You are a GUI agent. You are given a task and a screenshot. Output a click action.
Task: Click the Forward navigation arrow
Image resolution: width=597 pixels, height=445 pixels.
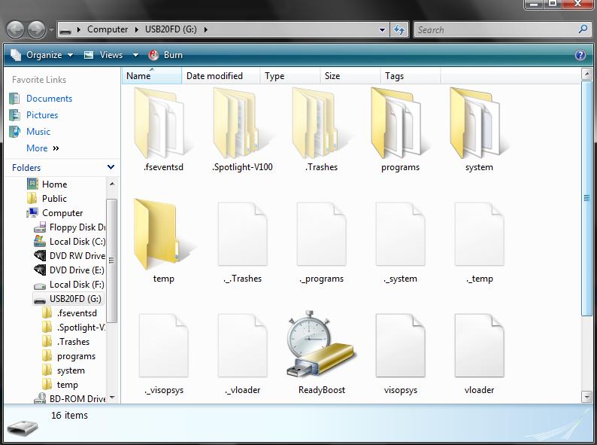[x=37, y=30]
